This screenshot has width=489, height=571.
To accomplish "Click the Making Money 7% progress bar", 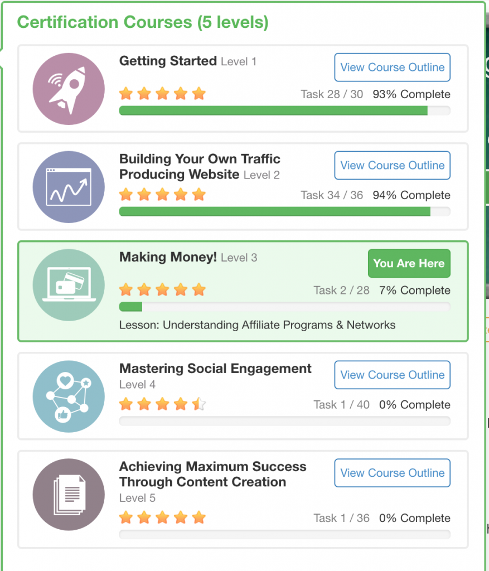I will click(x=284, y=307).
